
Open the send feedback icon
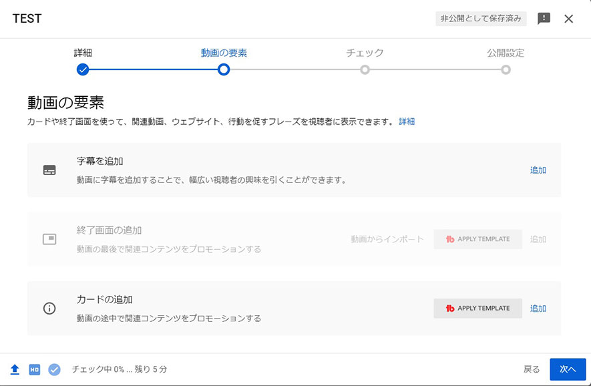click(x=544, y=19)
